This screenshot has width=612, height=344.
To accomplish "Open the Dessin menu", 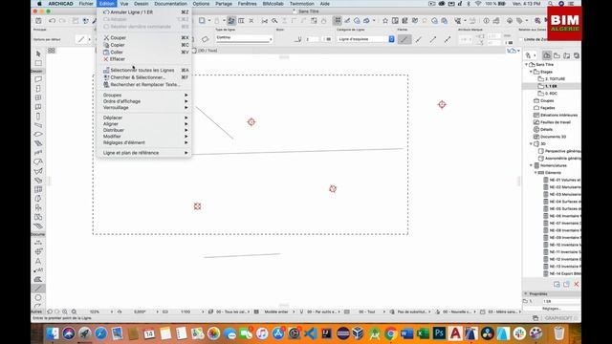I will tap(141, 4).
